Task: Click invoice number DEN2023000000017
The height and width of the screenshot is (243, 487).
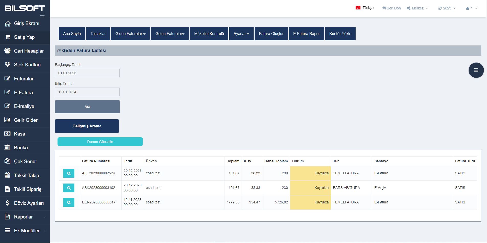Action: (99, 202)
